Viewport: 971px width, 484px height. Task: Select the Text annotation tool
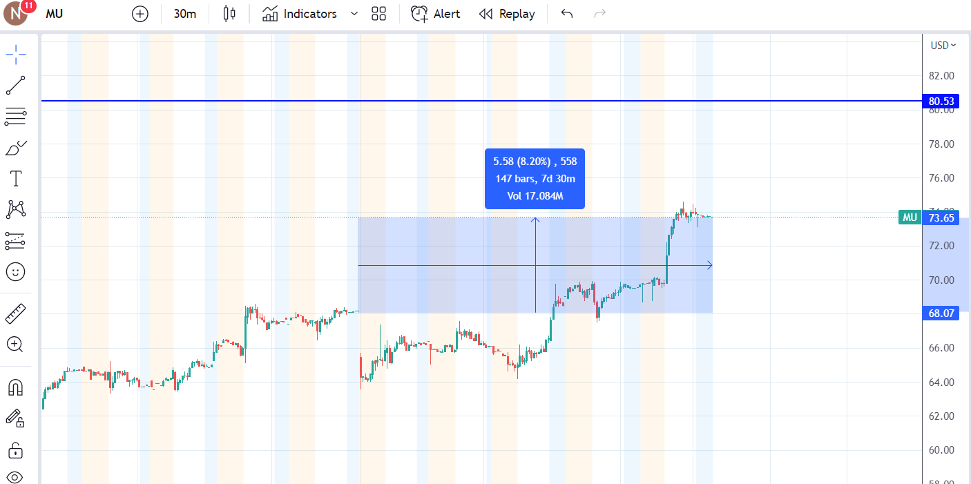[15, 179]
